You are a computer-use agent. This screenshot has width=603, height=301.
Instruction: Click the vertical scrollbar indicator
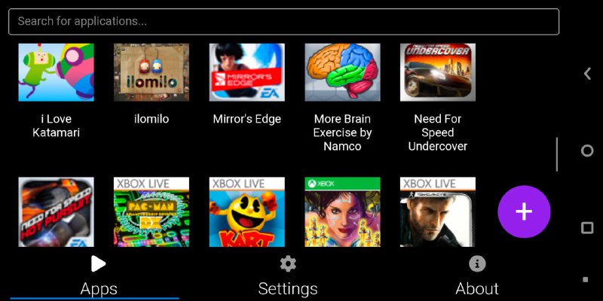pos(557,154)
